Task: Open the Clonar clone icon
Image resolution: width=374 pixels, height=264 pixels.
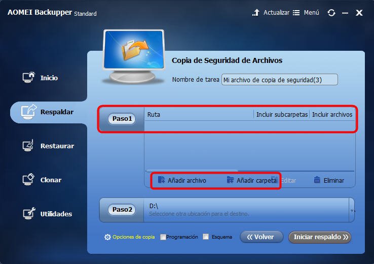Action: click(28, 179)
